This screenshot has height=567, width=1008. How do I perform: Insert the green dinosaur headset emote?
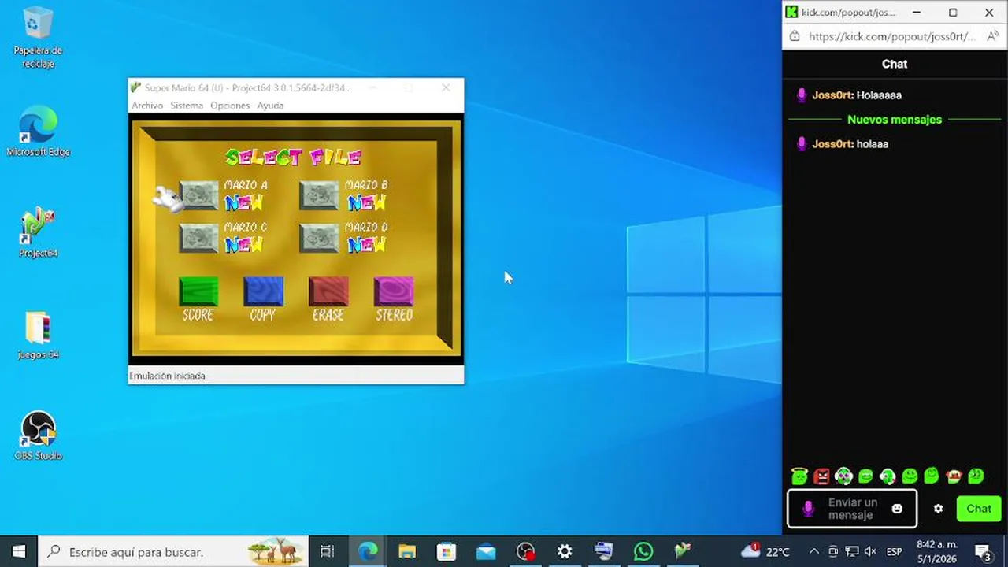888,476
